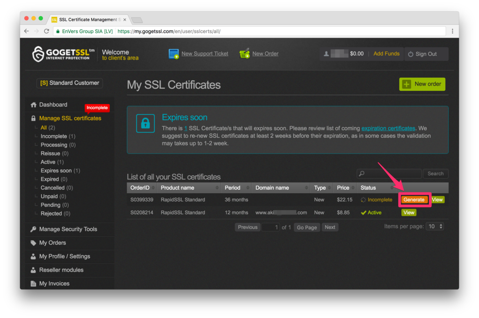Screen dimensions: 479x318
Task: Click the browser address bar URL
Action: (x=169, y=31)
